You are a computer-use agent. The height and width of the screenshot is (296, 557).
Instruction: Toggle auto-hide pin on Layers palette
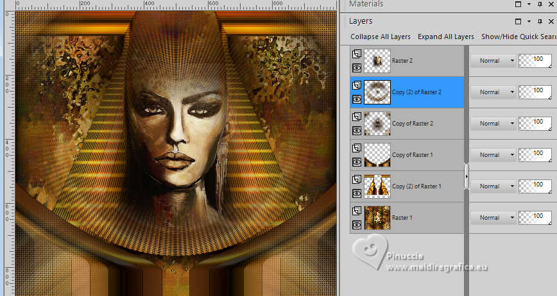click(x=540, y=22)
